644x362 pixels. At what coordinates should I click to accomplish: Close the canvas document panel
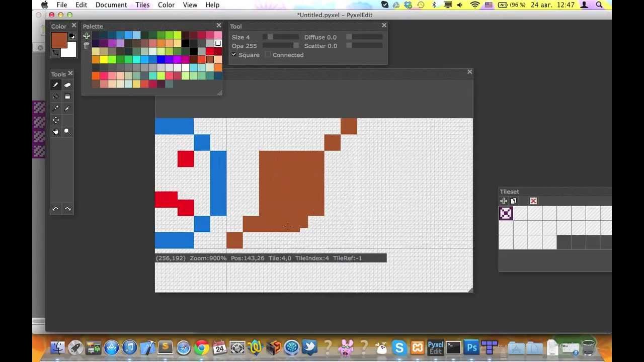pos(470,72)
